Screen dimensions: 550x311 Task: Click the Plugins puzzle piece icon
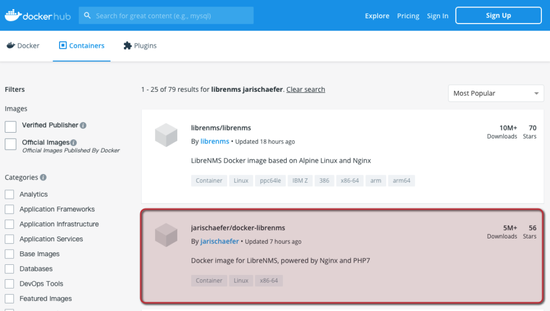coord(128,46)
